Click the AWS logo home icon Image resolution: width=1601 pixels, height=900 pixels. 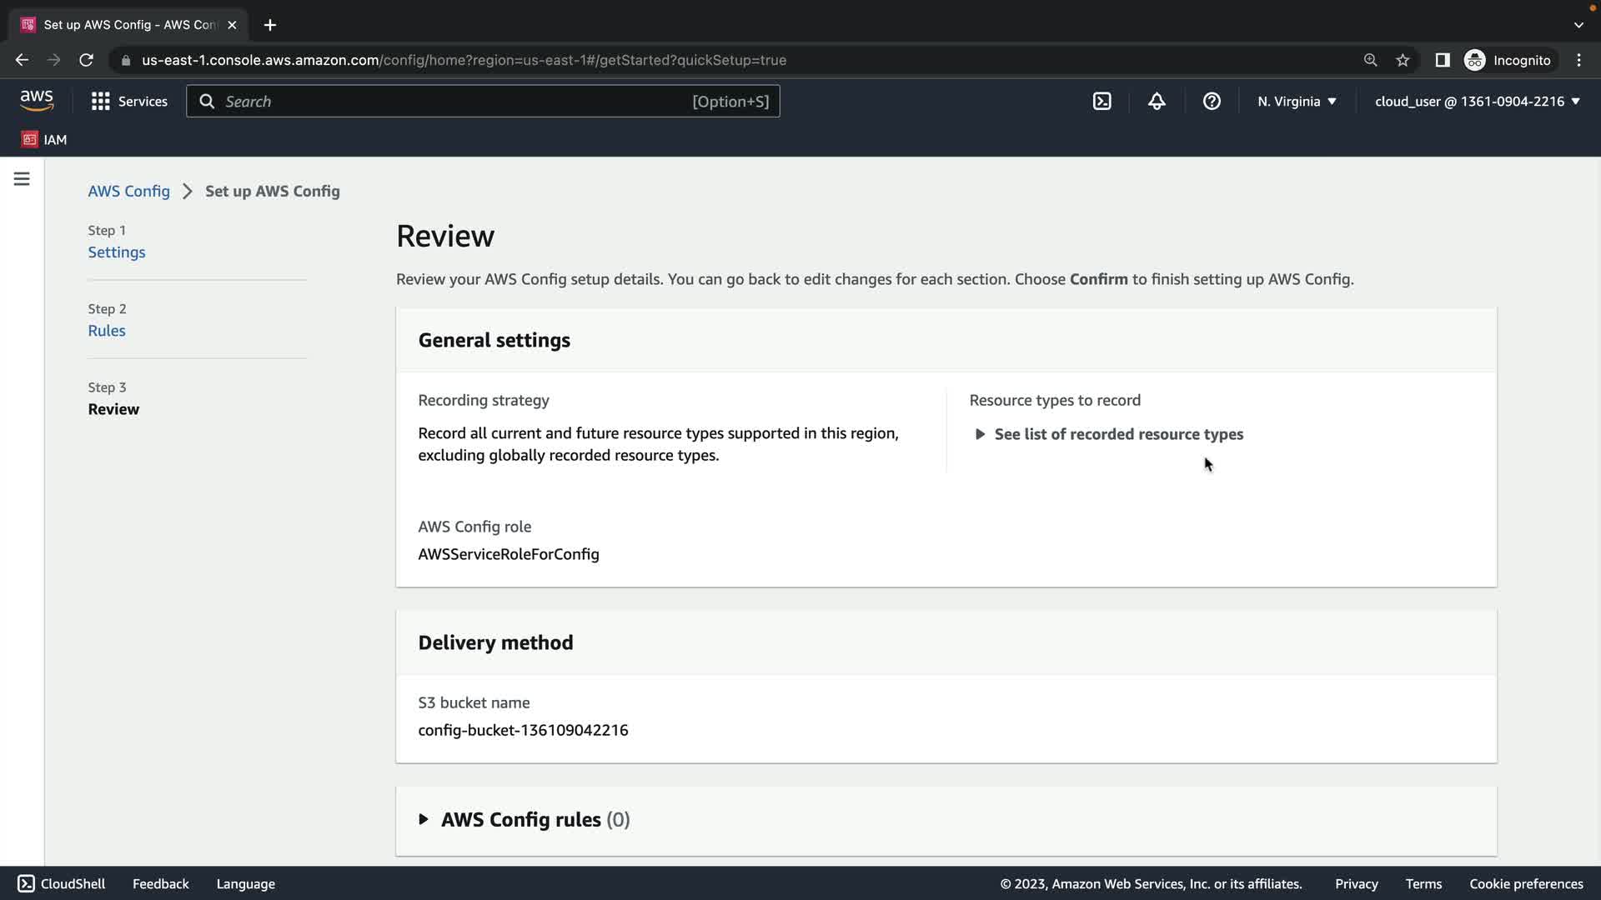point(37,101)
